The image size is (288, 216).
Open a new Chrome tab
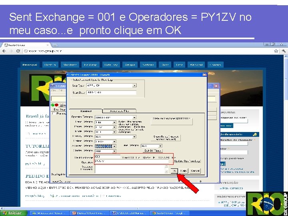click(55, 45)
